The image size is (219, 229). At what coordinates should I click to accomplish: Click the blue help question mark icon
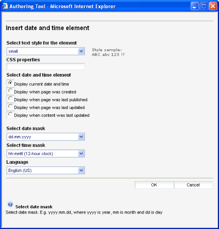tap(10, 204)
